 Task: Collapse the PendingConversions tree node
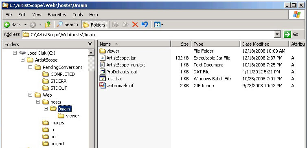click(x=30, y=67)
